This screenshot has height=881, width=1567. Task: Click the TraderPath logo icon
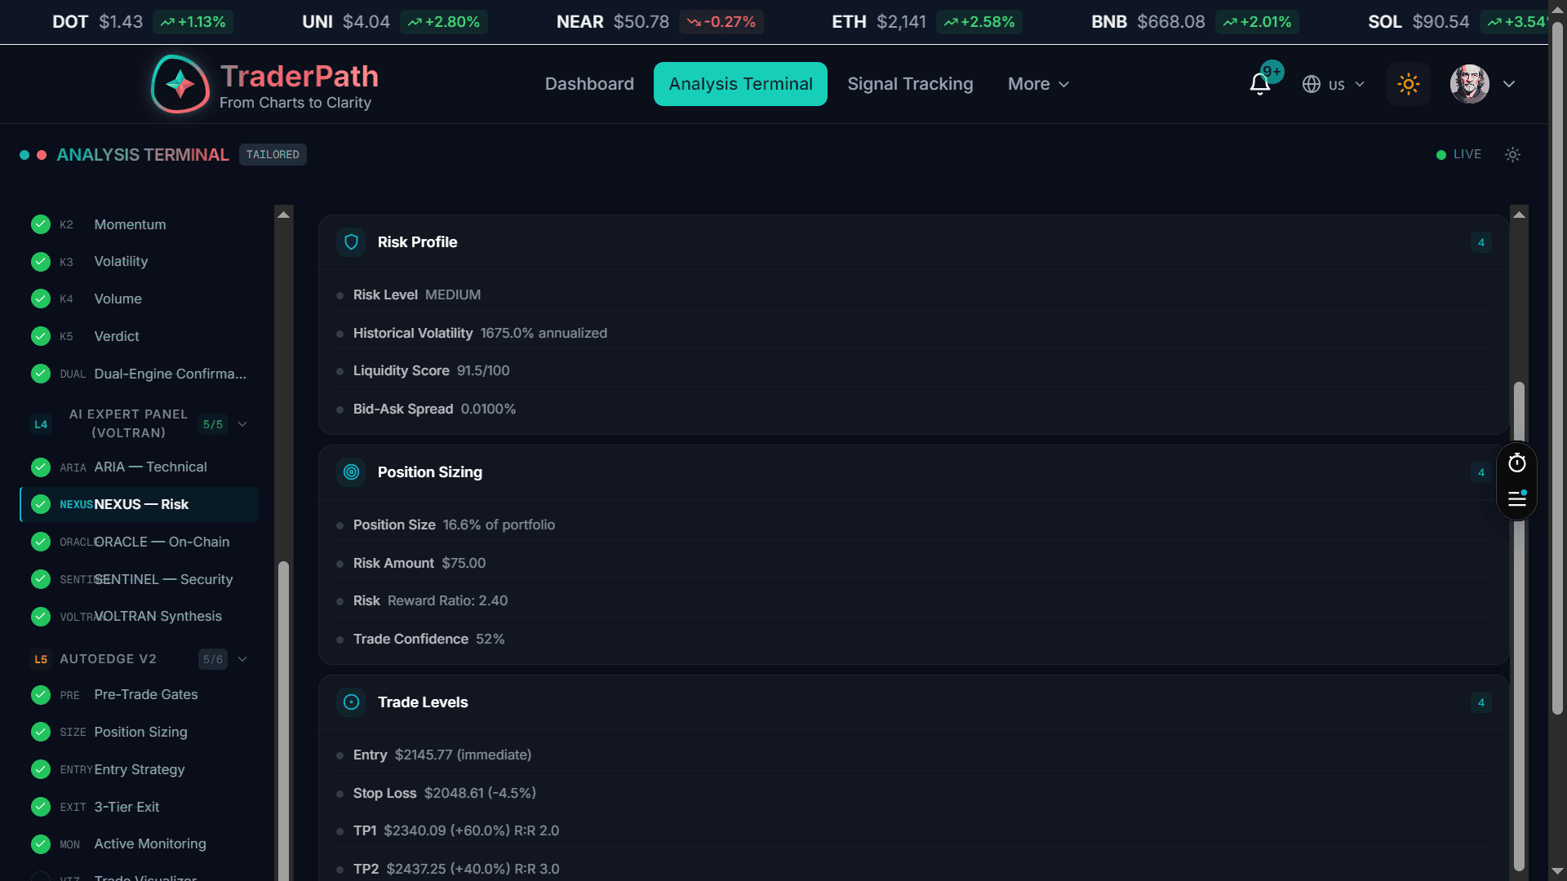point(180,84)
